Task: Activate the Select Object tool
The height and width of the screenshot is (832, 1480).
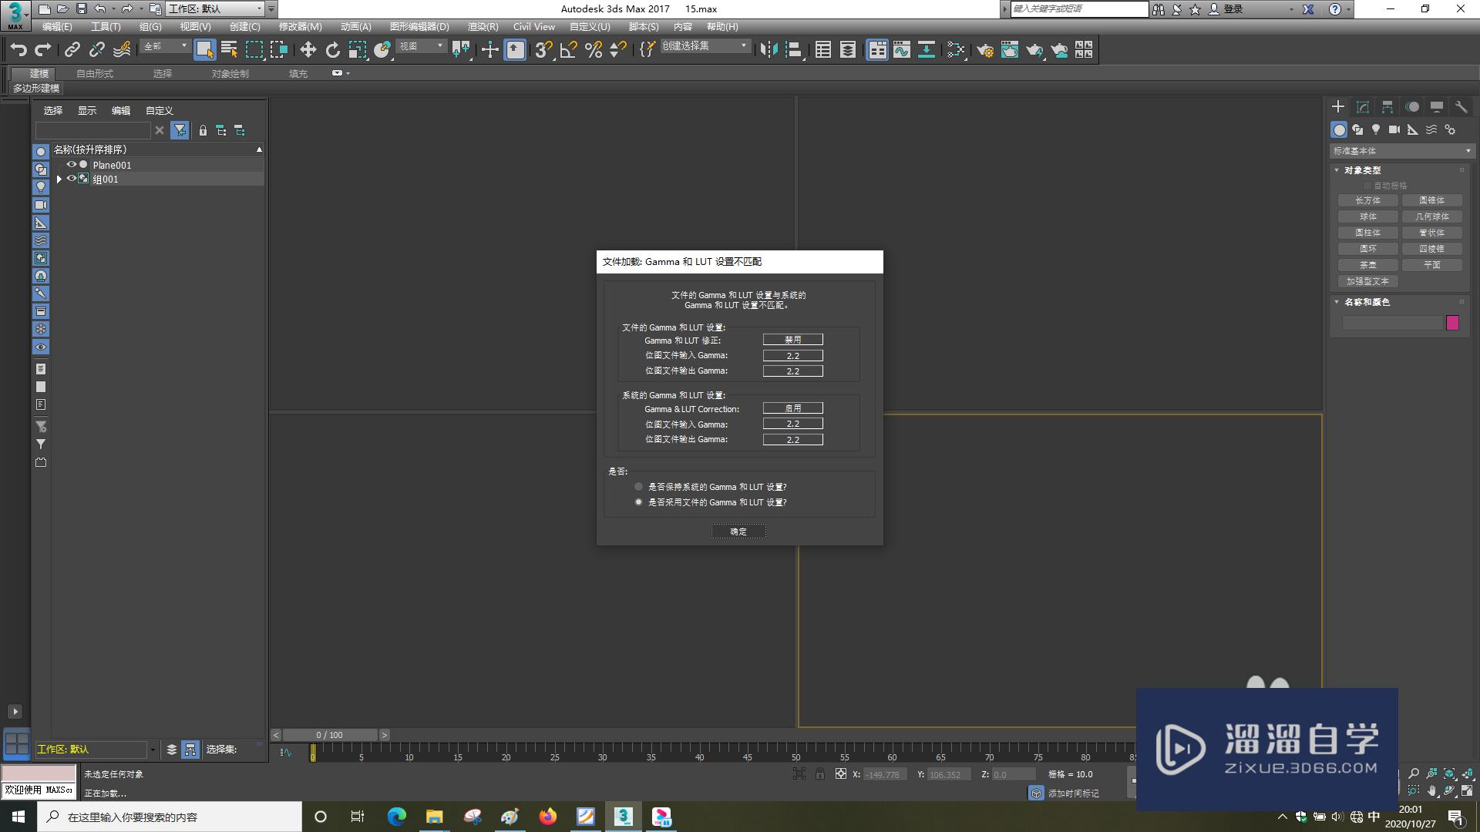Action: pos(204,50)
